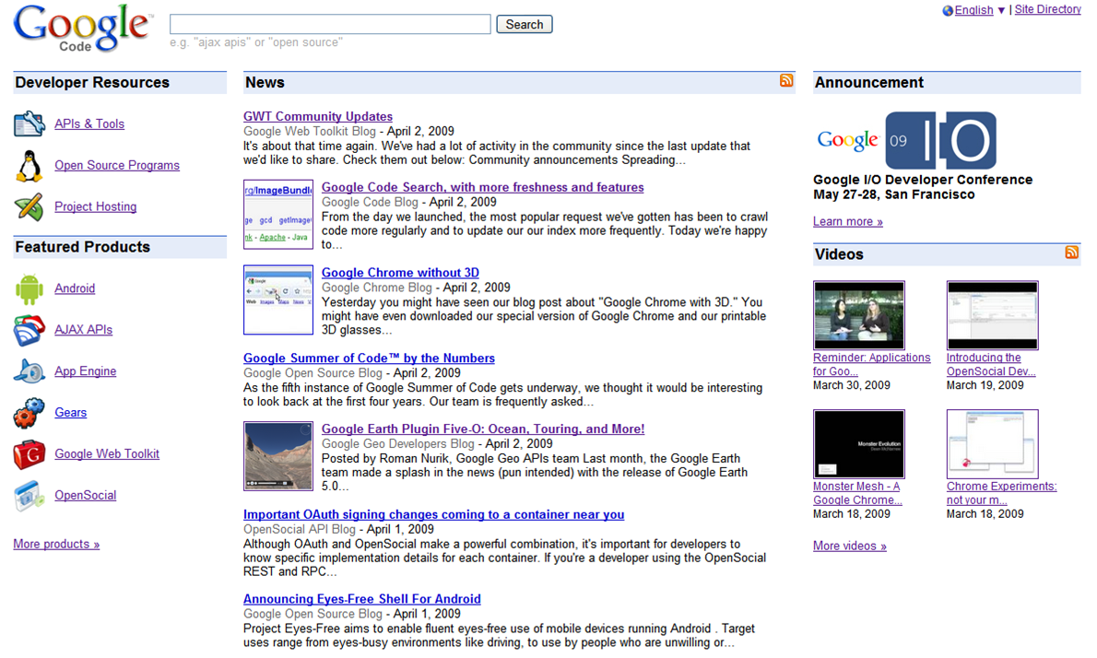
Task: Click the AJAX APIs icon
Action: pyautogui.click(x=29, y=330)
